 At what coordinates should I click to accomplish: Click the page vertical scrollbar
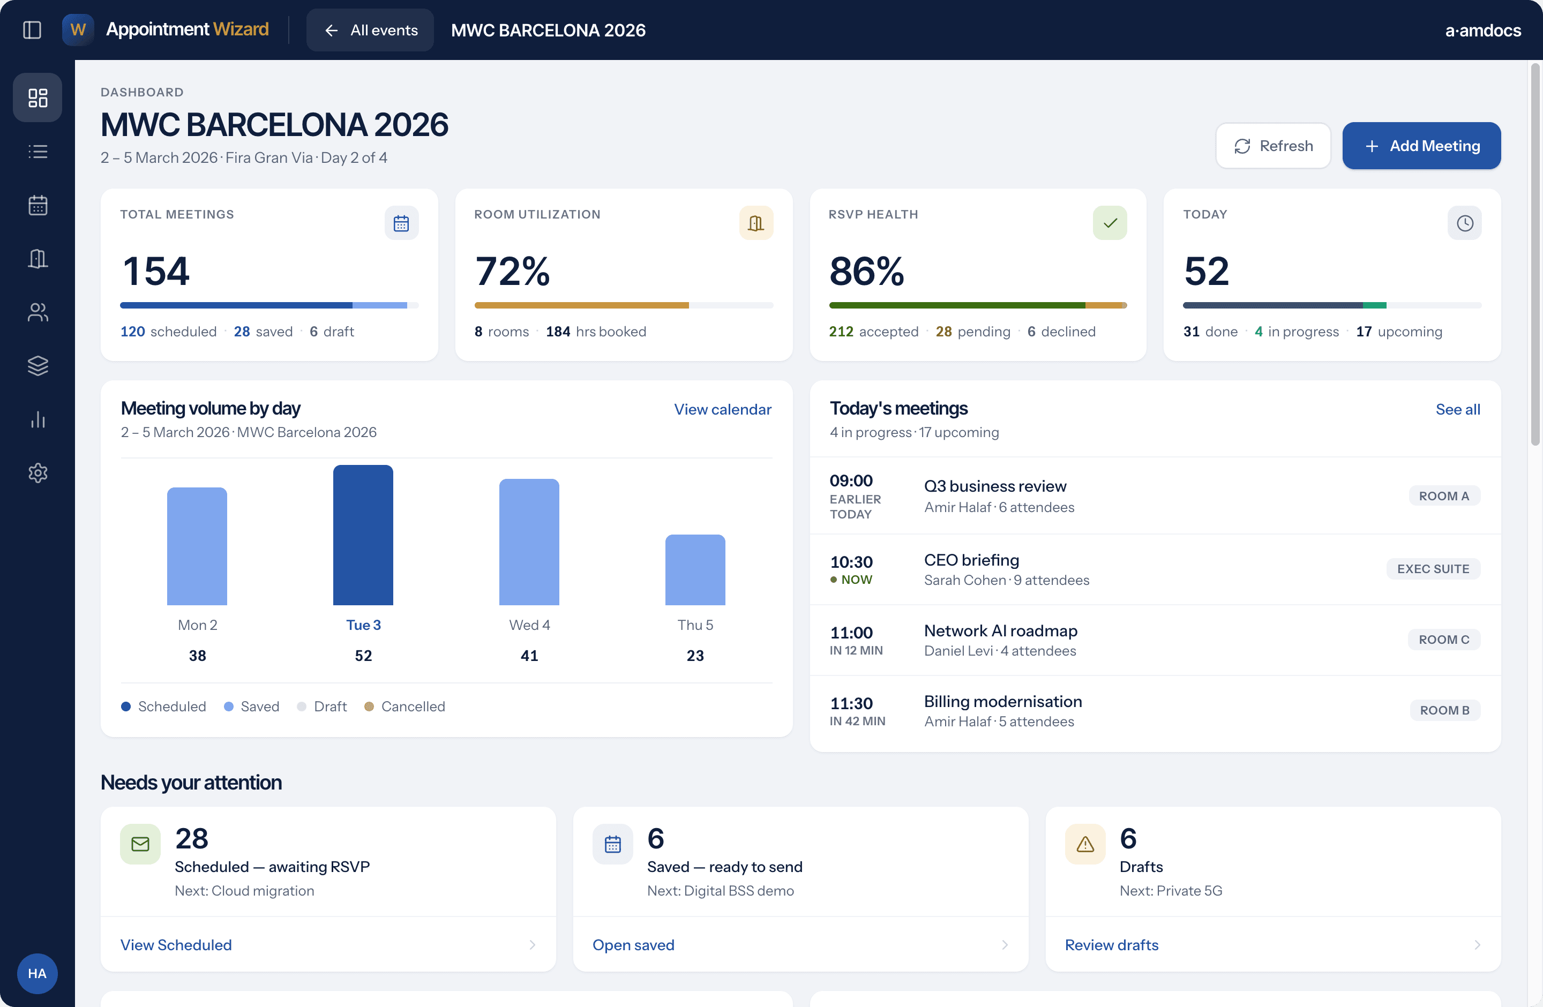coord(1534,254)
